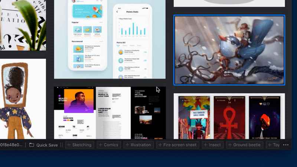Select the Beauty Studio web design thumbnail

(110, 113)
